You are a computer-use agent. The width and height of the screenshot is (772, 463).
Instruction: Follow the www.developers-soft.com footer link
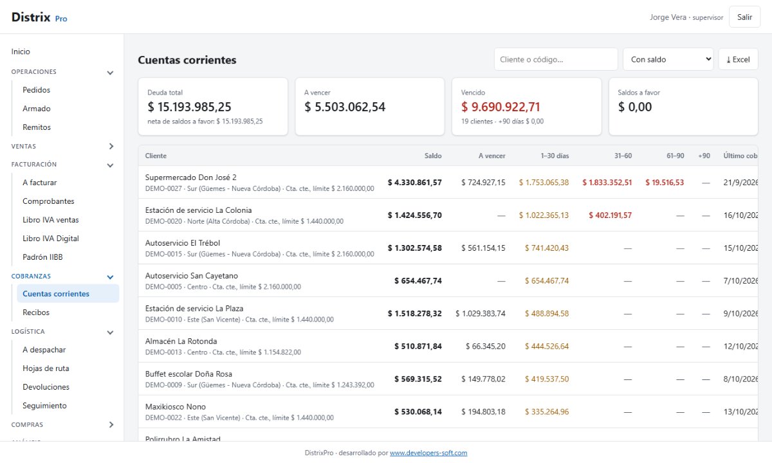click(x=428, y=453)
